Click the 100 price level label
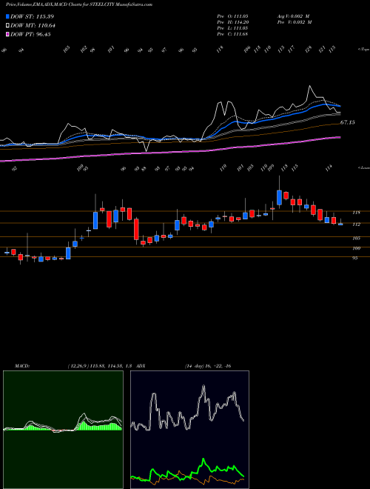Viewport: 370px width, 489px height. pyautogui.click(x=356, y=248)
